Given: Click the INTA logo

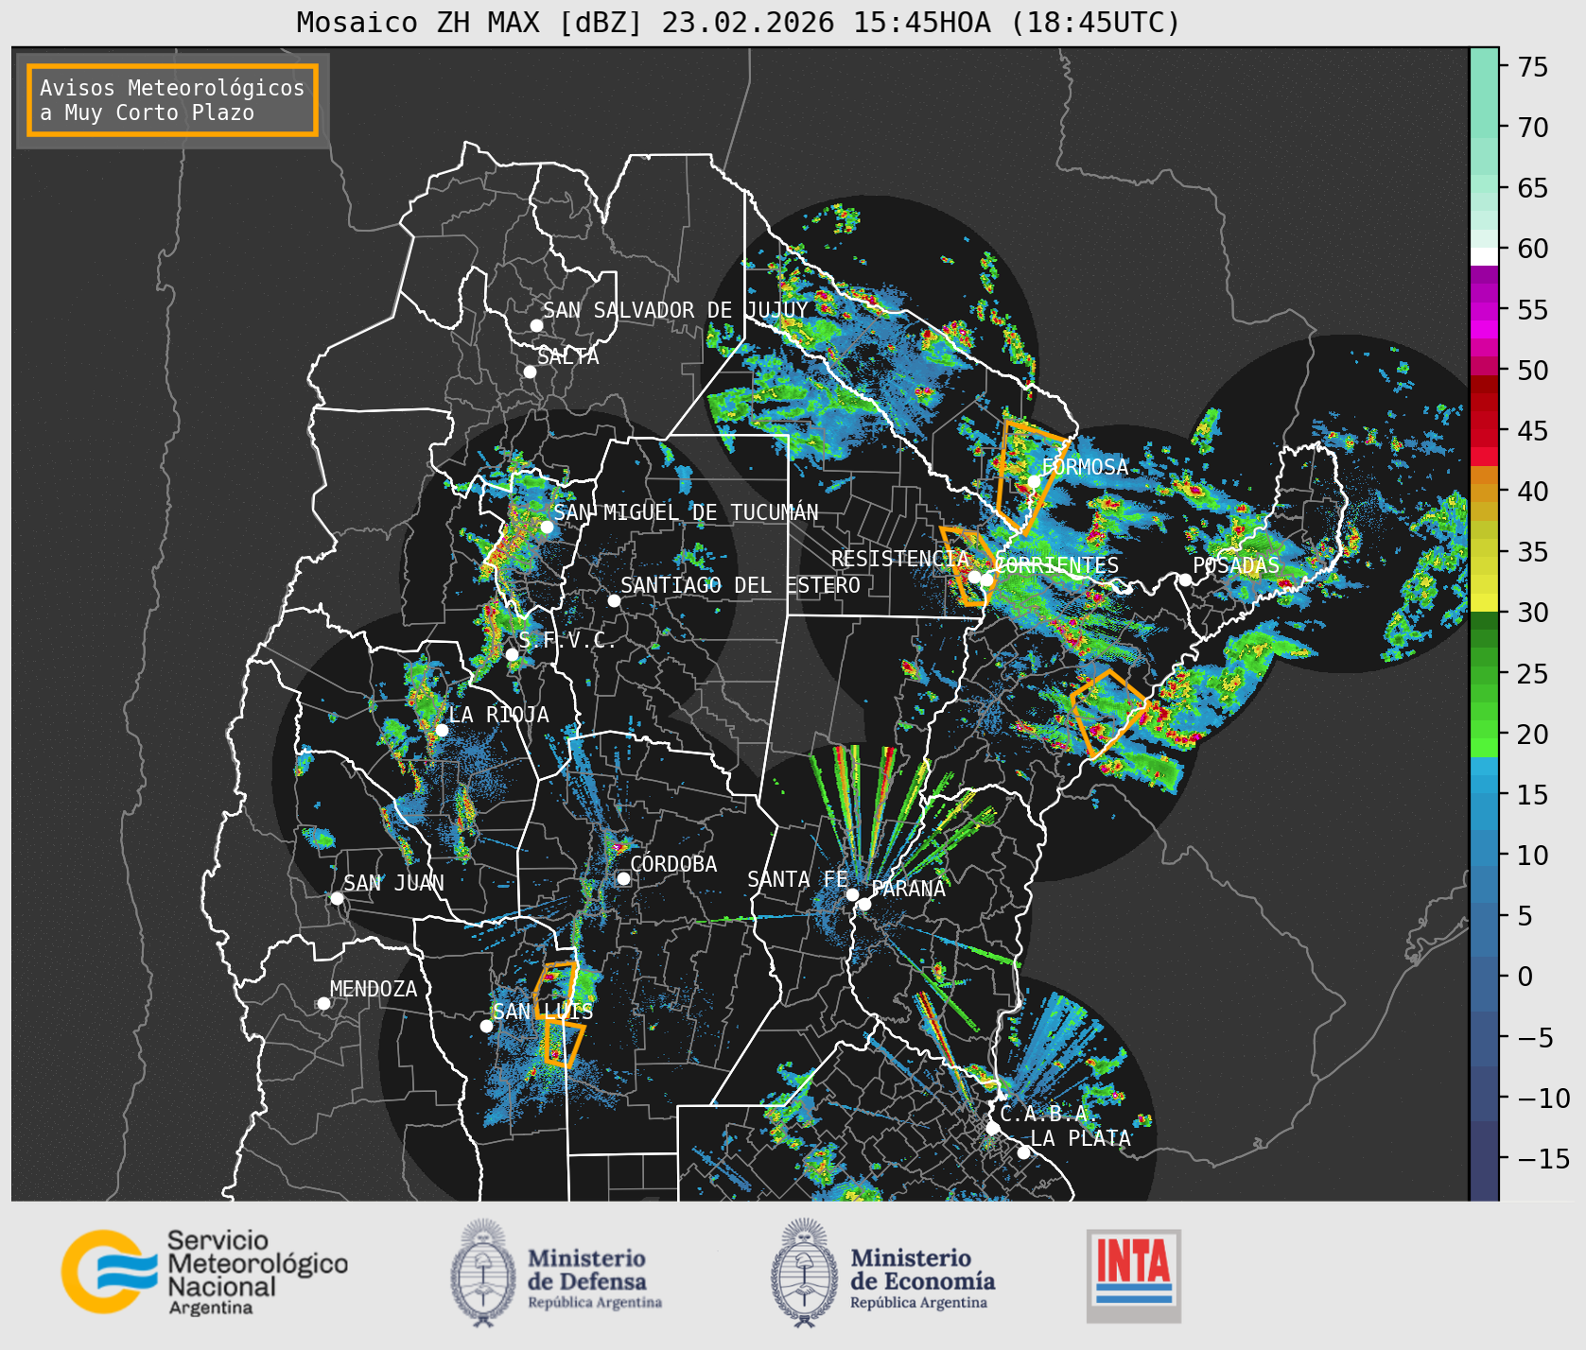Looking at the screenshot, I should pos(1133,1275).
